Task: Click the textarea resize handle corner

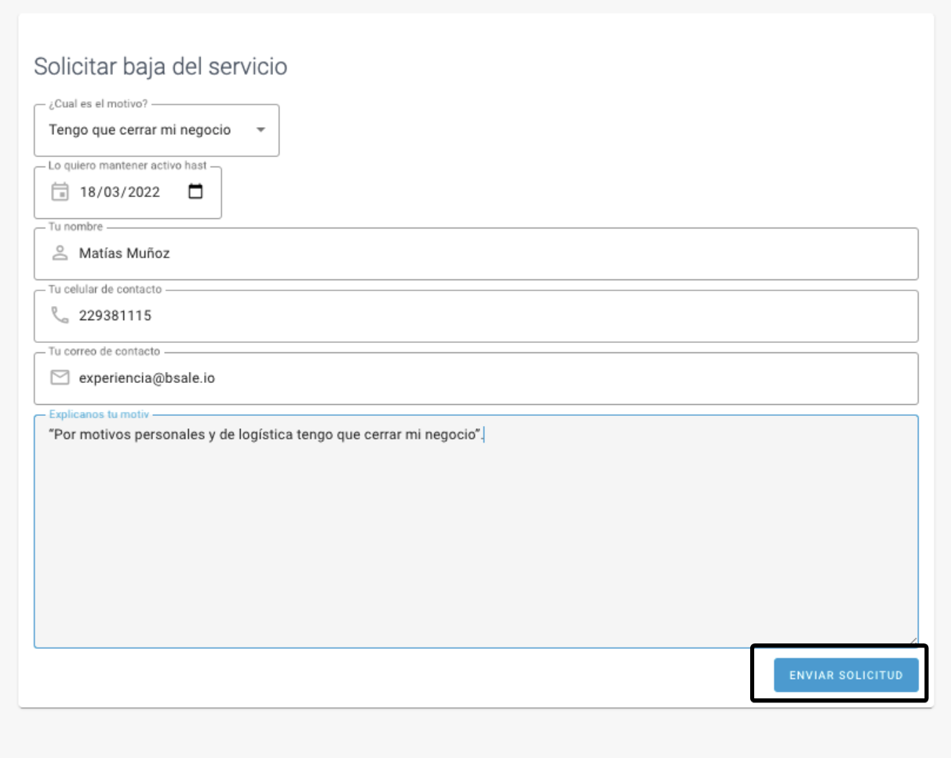Action: 913,641
